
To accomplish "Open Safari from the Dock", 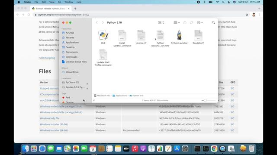I will [42, 149].
